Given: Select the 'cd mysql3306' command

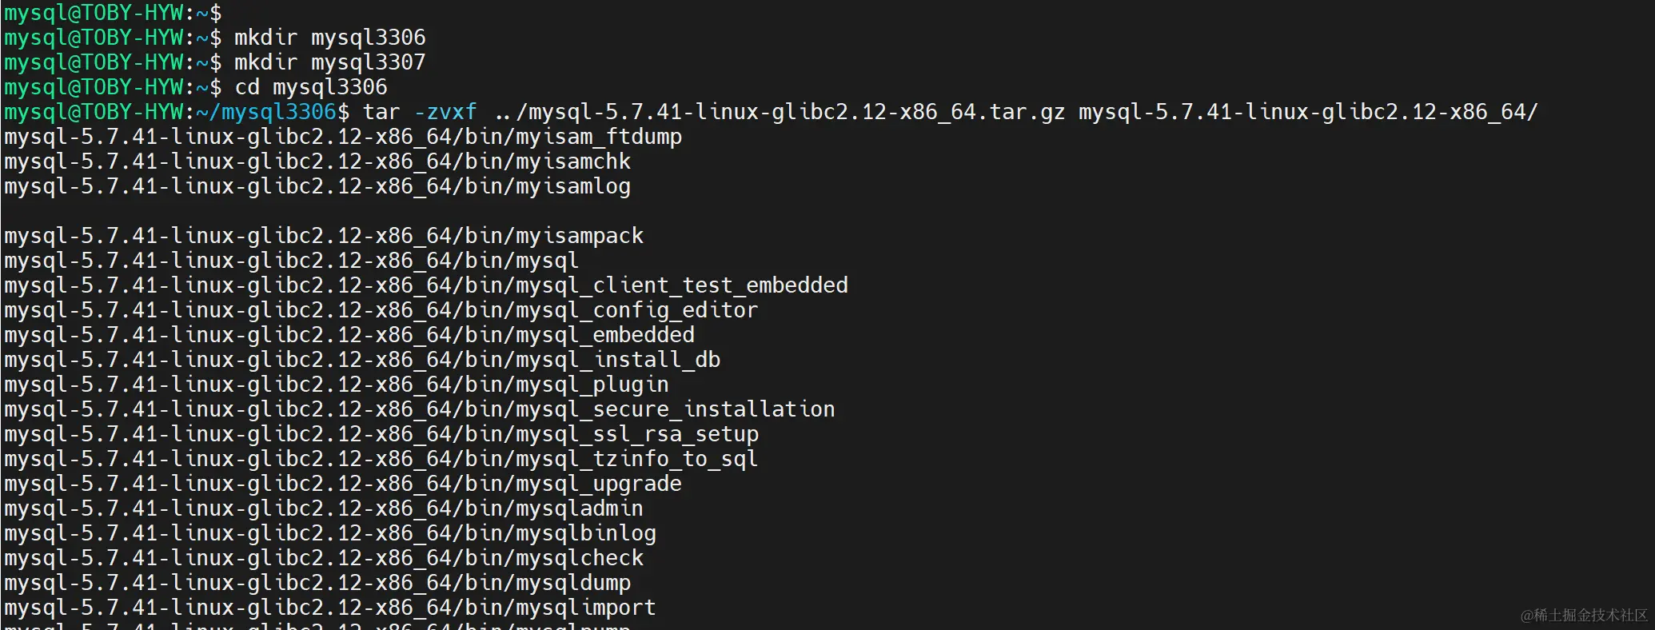Looking at the screenshot, I should coord(310,87).
